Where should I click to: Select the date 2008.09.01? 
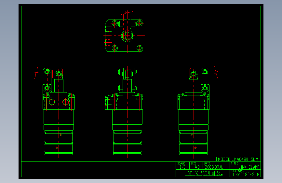(x=214, y=167)
